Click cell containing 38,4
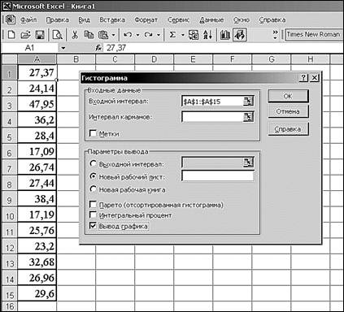The width and height of the screenshot is (344, 312). (x=37, y=198)
